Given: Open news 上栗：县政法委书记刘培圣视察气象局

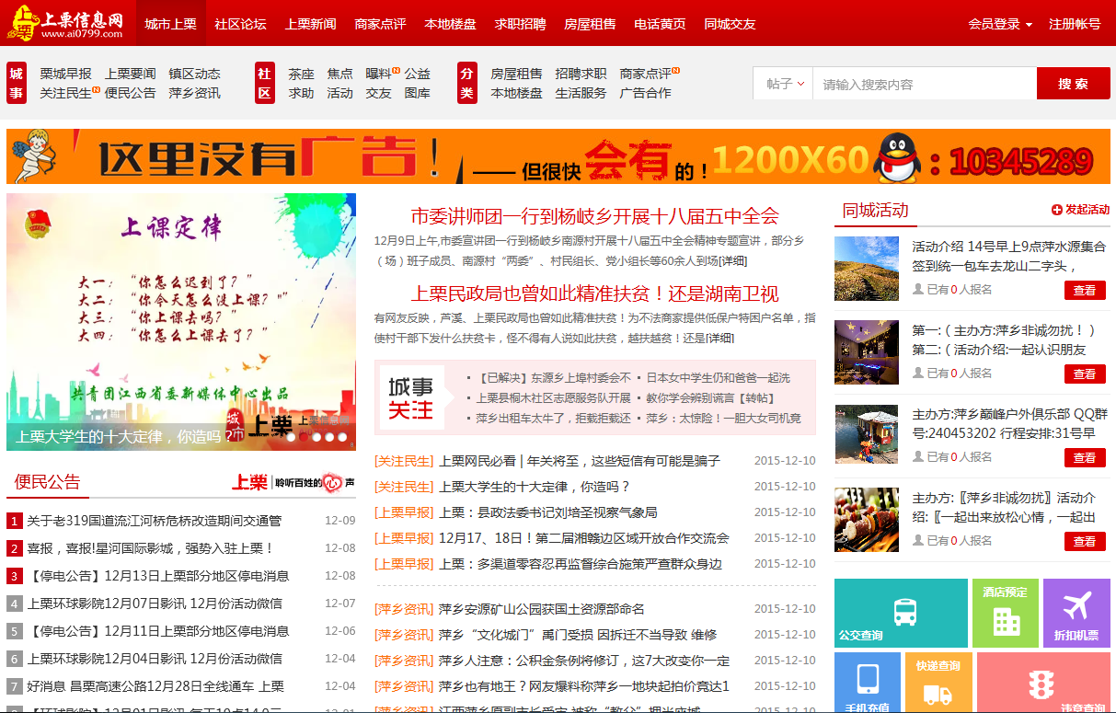Looking at the screenshot, I should coord(547,512).
